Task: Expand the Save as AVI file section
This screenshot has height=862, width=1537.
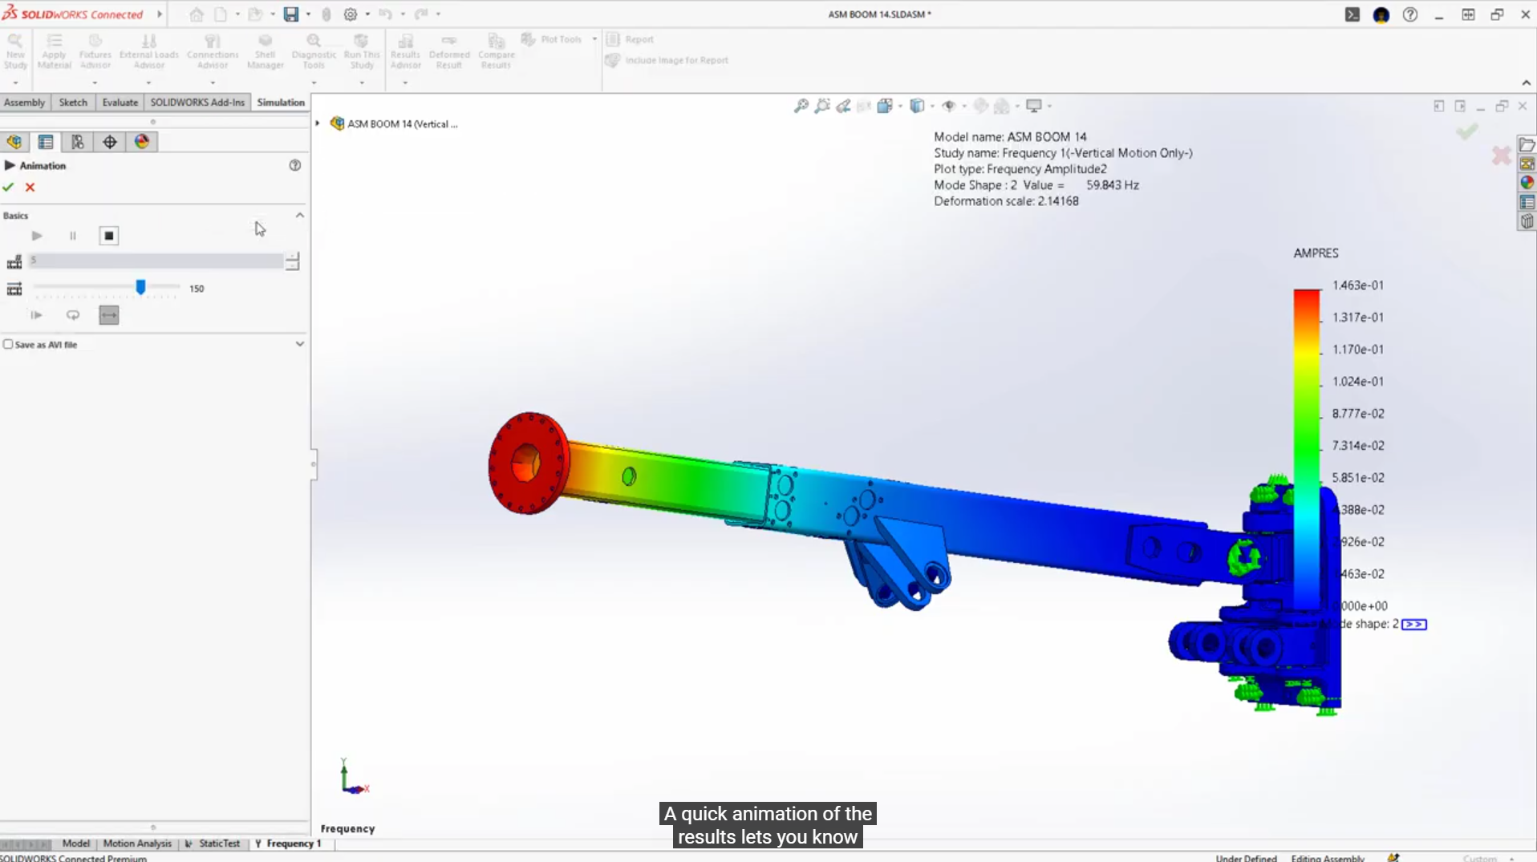Action: [x=299, y=344]
